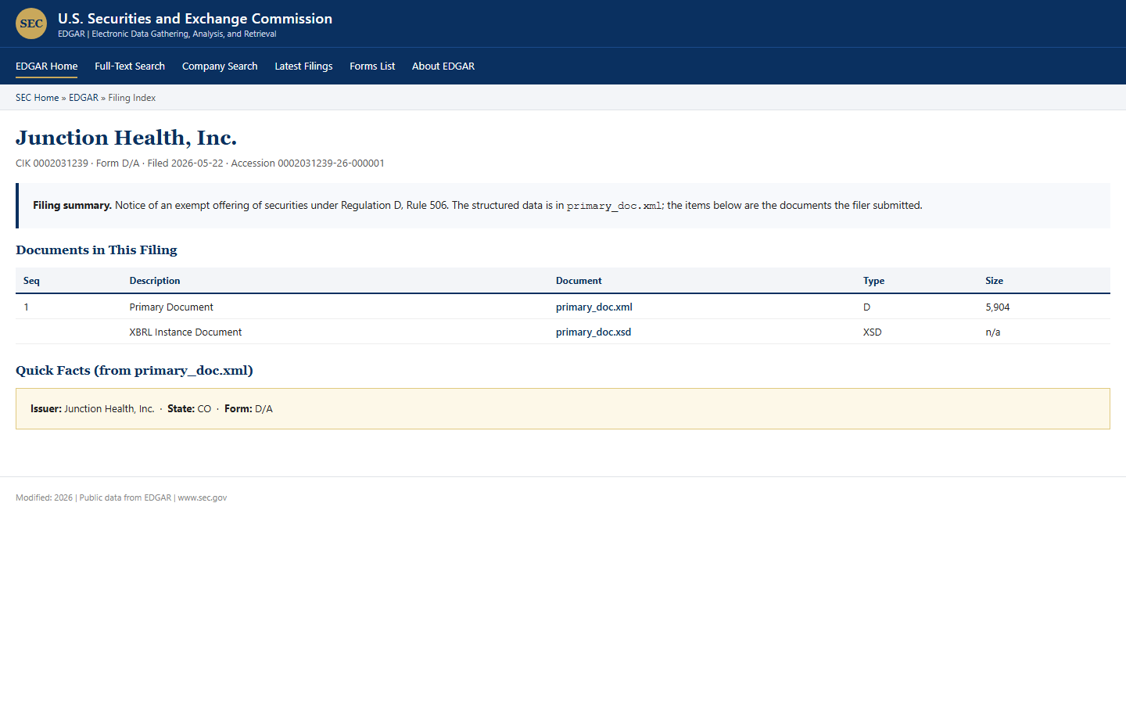Click the Junction Health, Inc. heading
Viewport: 1126px width, 704px height.
[x=126, y=138]
